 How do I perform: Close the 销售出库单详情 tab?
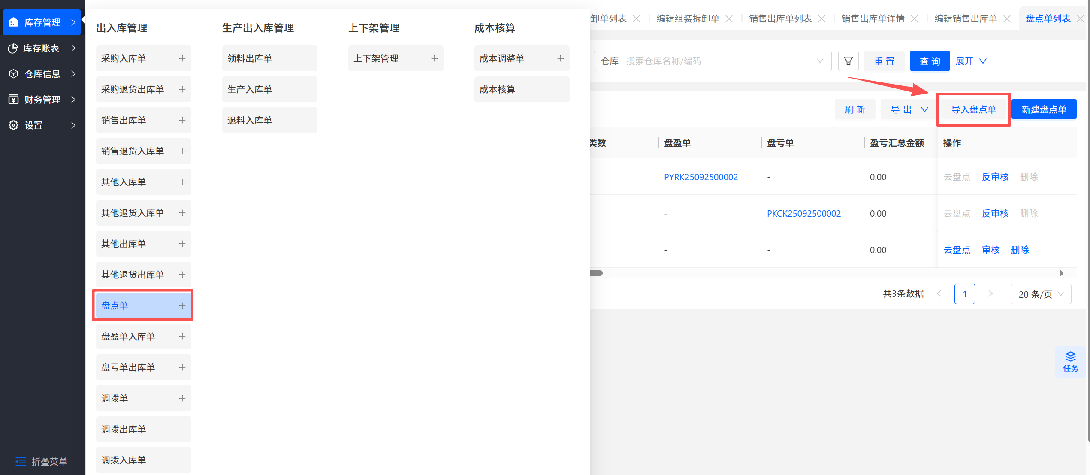(x=915, y=19)
